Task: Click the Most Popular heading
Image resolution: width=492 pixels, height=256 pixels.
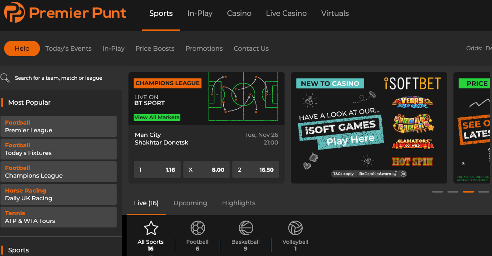Action: tap(29, 102)
